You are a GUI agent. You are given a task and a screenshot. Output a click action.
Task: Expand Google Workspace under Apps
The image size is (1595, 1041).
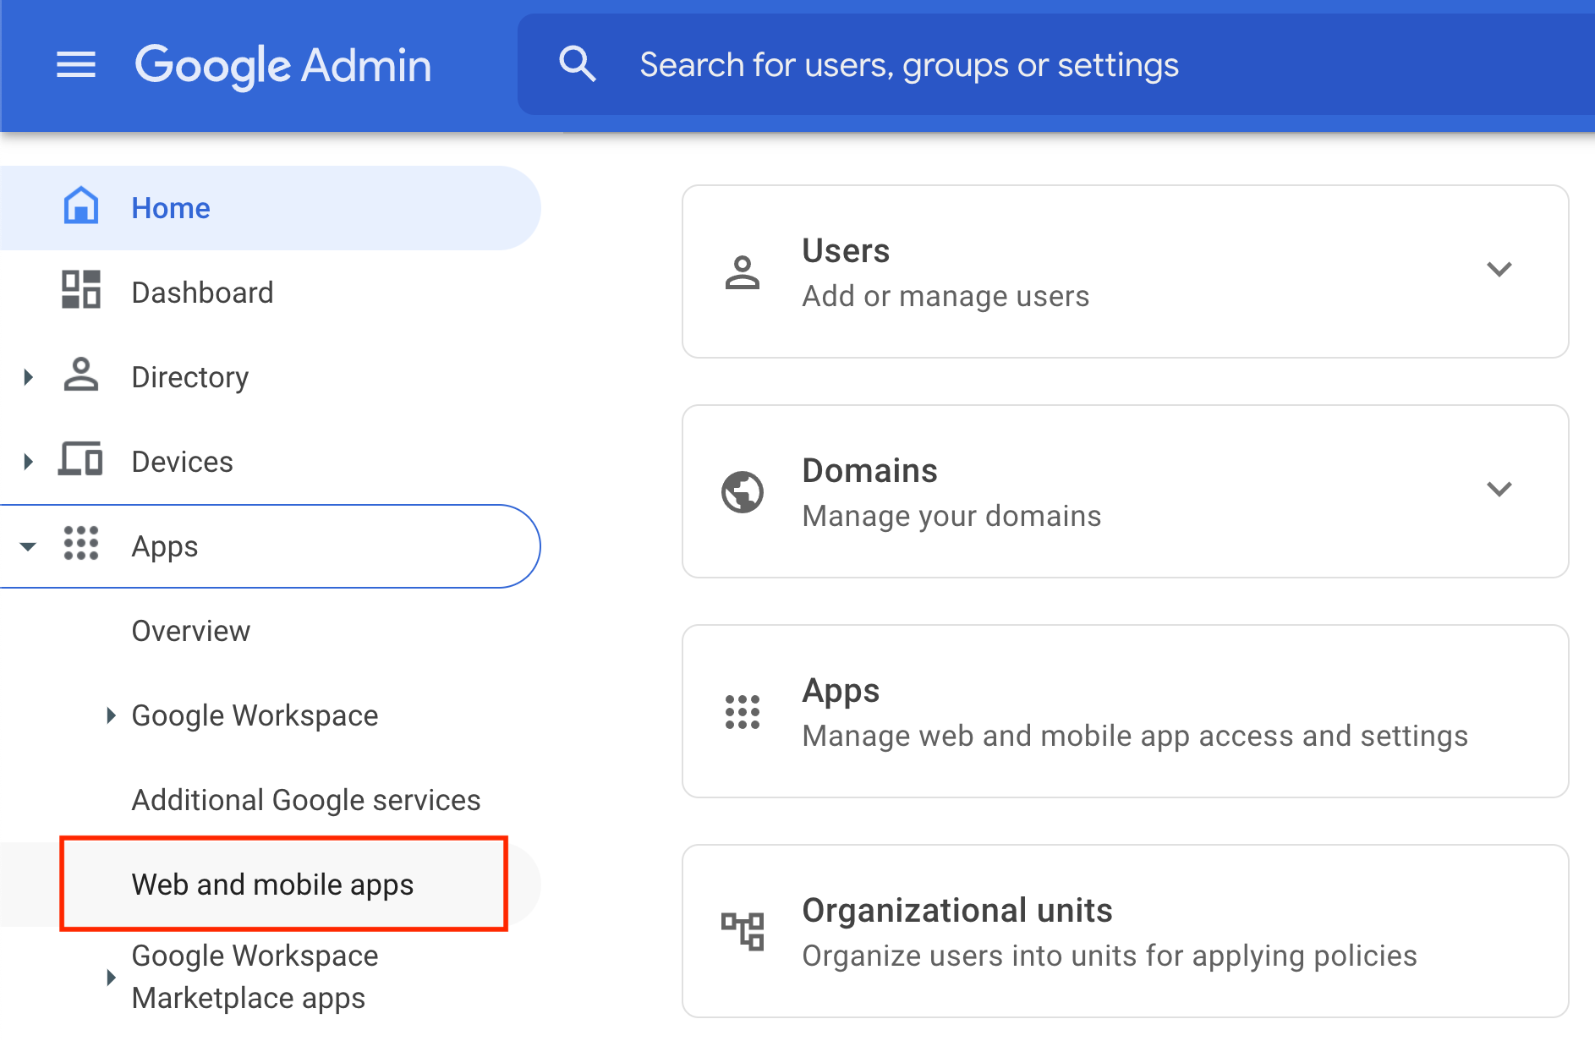click(x=111, y=715)
